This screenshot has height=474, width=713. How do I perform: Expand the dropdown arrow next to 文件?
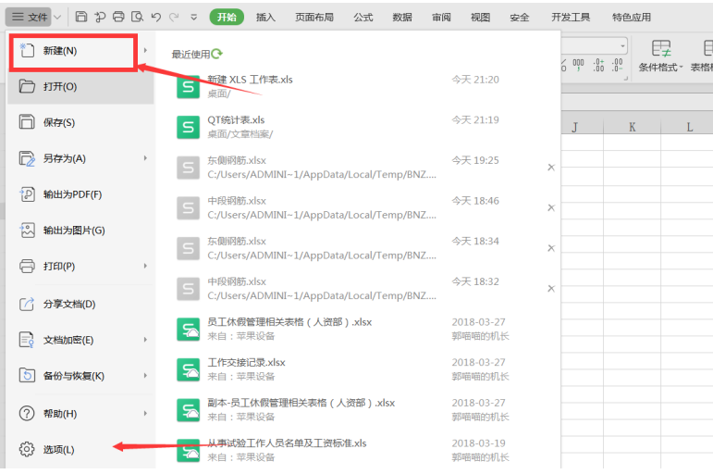tap(57, 18)
